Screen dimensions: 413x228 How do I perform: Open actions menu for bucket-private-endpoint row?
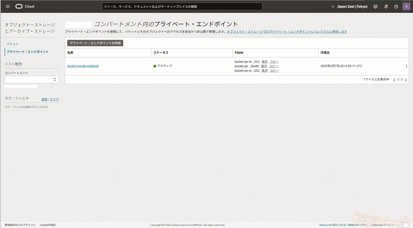tap(406, 66)
